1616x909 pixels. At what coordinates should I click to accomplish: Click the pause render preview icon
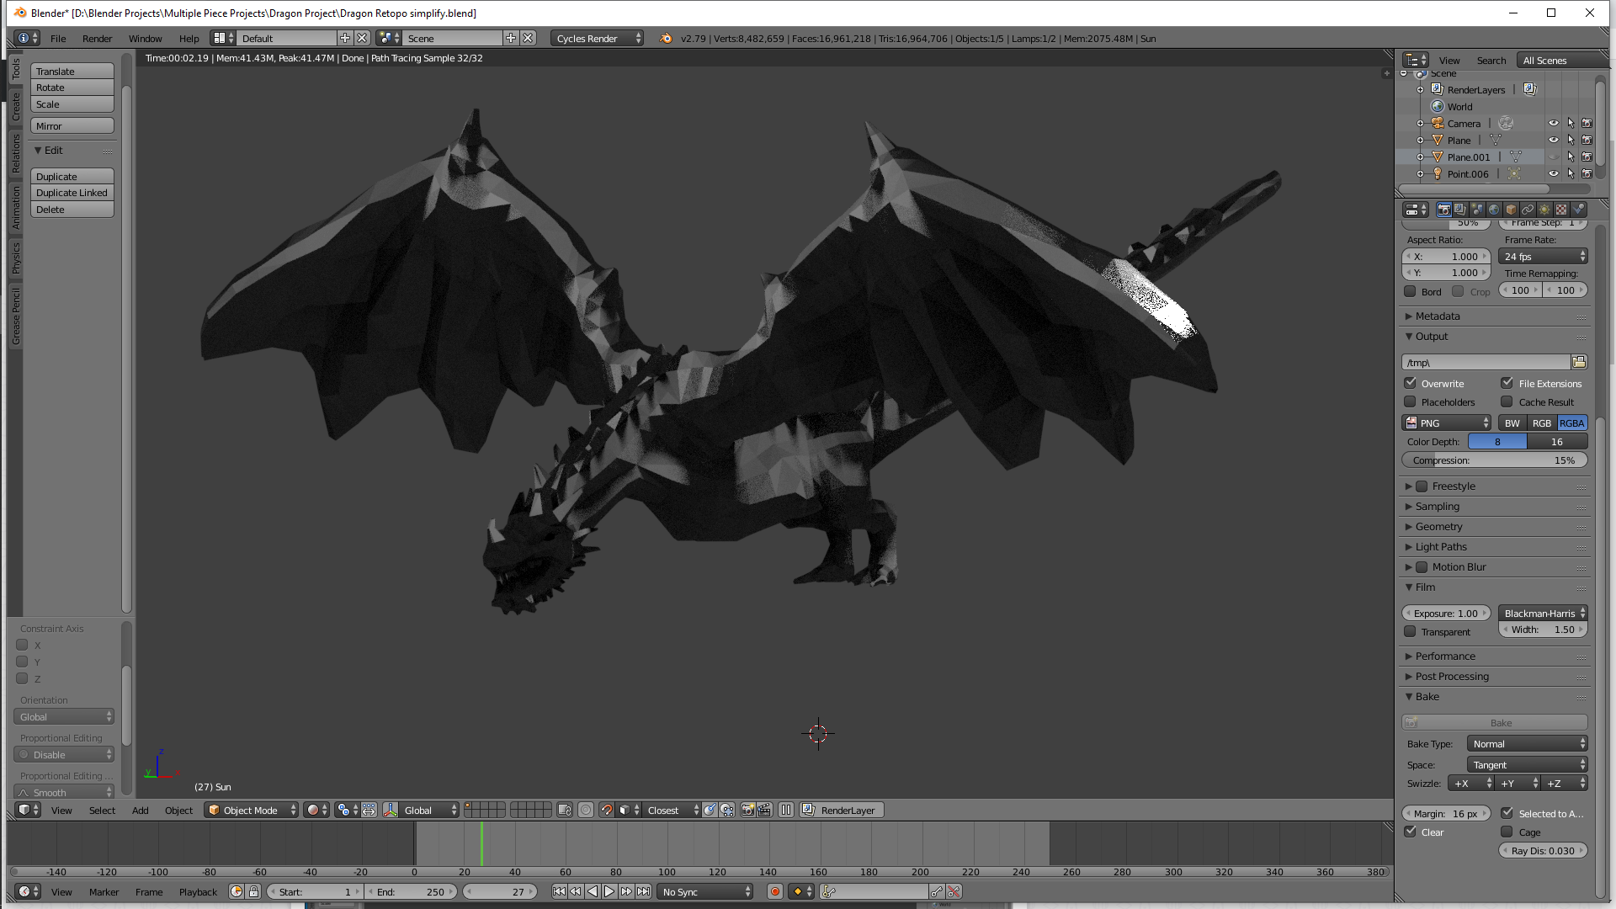786,810
